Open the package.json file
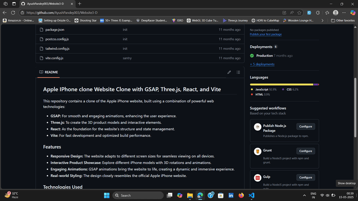 click(x=54, y=30)
